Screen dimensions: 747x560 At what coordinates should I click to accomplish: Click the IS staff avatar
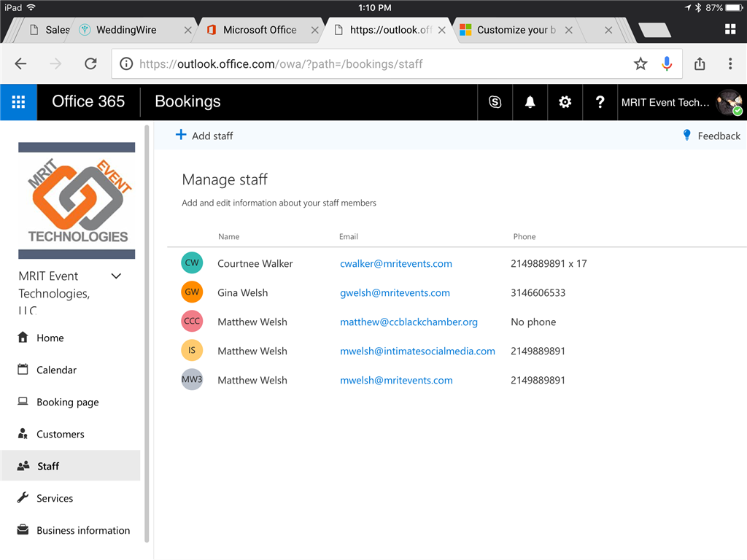coord(192,351)
